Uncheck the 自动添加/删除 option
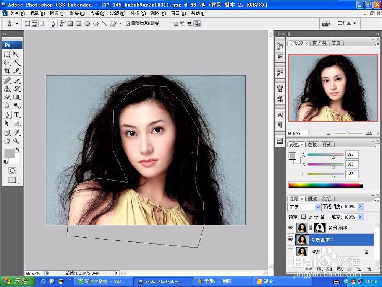The image size is (382, 287). [127, 23]
